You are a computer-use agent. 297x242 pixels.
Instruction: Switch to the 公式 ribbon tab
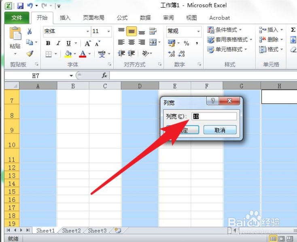pyautogui.click(x=122, y=18)
